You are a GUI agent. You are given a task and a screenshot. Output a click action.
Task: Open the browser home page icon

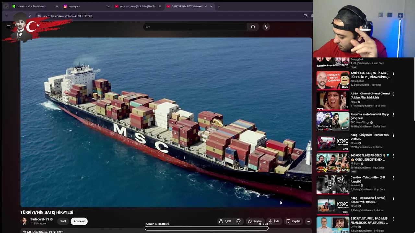coord(30,16)
